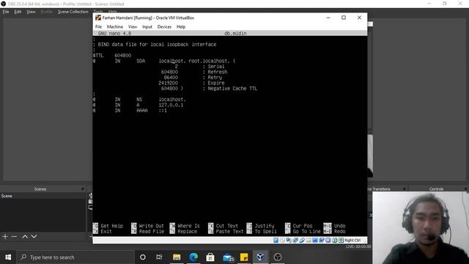Open Microsoft Store from taskbar
469x264 pixels.
tap(210, 257)
